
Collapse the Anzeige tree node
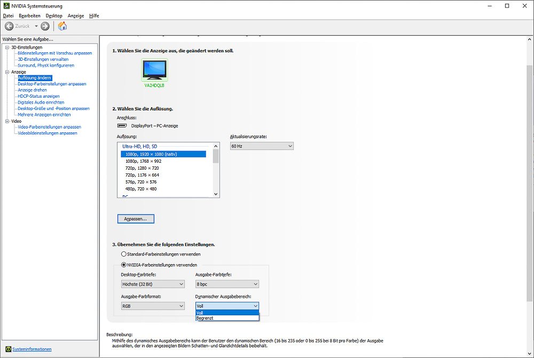[x=7, y=72]
